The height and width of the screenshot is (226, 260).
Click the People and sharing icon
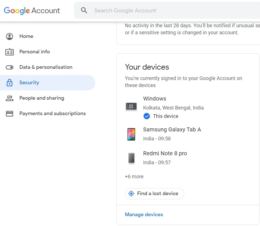[x=10, y=98]
